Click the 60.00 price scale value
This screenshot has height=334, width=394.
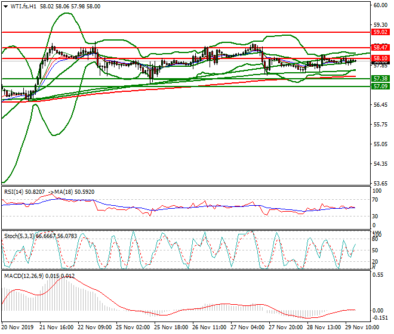[x=380, y=5]
